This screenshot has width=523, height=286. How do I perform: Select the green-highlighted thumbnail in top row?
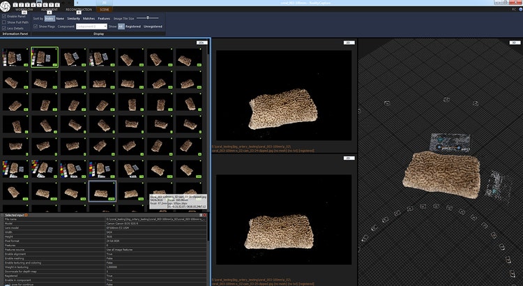(x=44, y=57)
